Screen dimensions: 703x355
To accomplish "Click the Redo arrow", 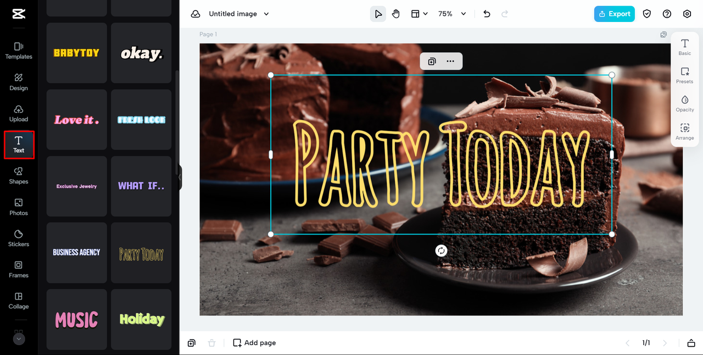I will click(505, 14).
